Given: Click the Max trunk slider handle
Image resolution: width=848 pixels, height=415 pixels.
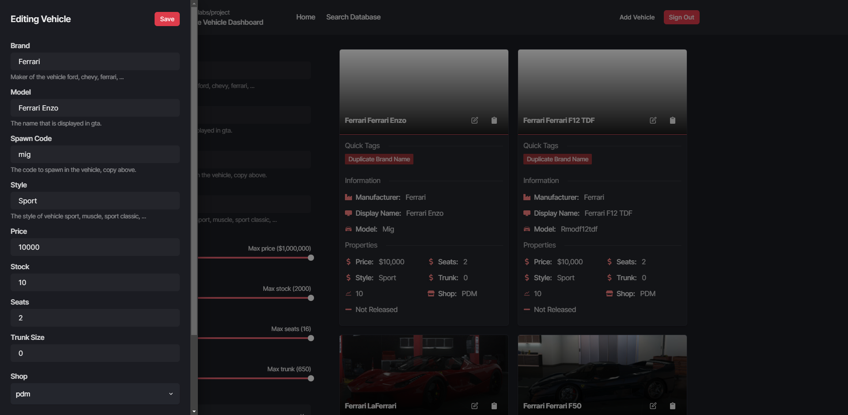Looking at the screenshot, I should (311, 378).
